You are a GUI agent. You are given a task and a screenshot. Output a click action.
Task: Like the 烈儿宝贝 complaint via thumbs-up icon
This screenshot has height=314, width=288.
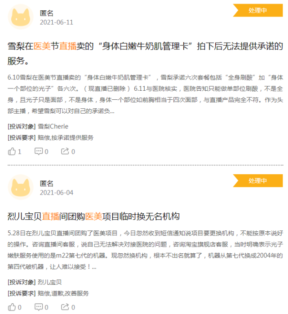(12, 307)
